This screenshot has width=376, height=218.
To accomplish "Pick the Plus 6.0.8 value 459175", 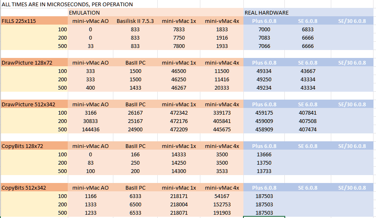I will coord(264,113).
